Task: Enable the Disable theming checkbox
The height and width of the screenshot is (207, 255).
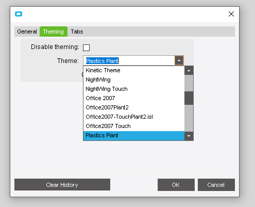Action: (x=86, y=47)
